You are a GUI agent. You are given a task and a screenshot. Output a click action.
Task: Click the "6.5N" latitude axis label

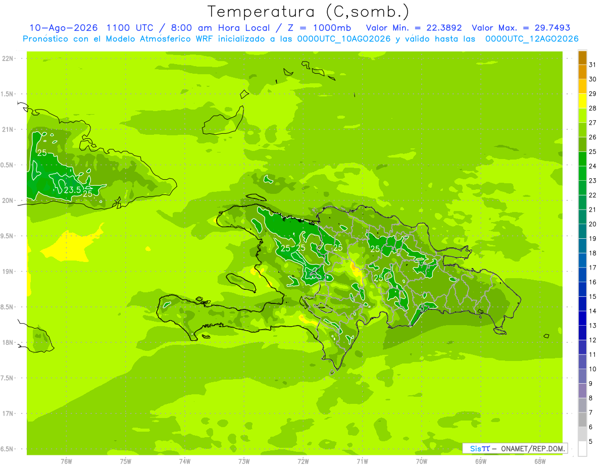(x=8, y=449)
